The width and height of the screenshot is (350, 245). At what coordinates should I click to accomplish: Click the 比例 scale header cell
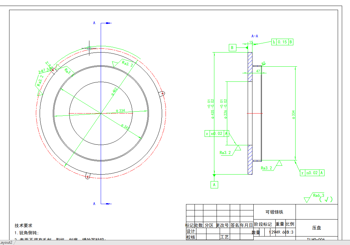pyautogui.click(x=290, y=224)
